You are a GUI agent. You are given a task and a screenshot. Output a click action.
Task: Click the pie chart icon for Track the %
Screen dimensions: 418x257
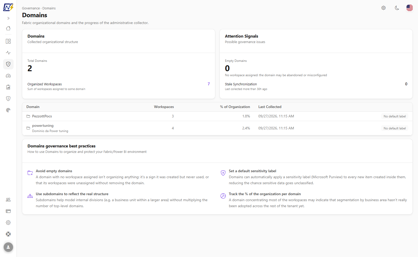pos(223,196)
